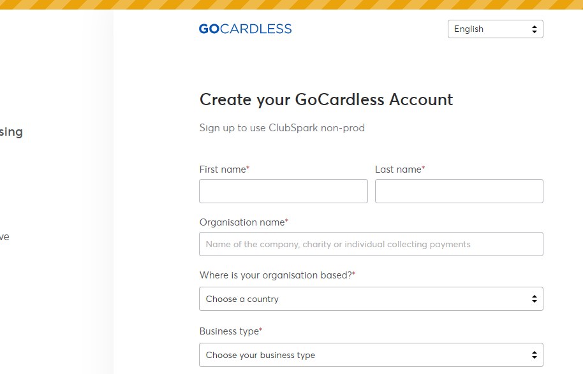
Task: Click the GoCardless logo
Action: pos(245,29)
